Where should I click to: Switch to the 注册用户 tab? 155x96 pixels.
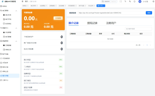click(x=111, y=23)
